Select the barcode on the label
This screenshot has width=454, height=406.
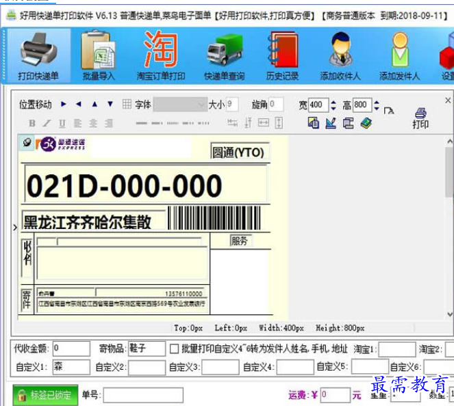[214, 217]
